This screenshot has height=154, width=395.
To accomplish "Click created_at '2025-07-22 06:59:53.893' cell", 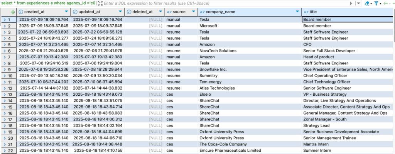I will (x=44, y=32).
